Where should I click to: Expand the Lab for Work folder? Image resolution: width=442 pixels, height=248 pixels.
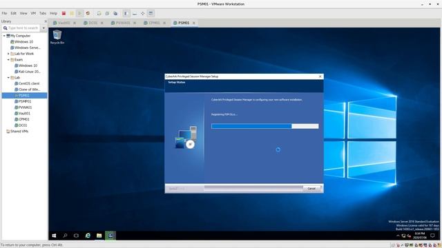coord(8,54)
